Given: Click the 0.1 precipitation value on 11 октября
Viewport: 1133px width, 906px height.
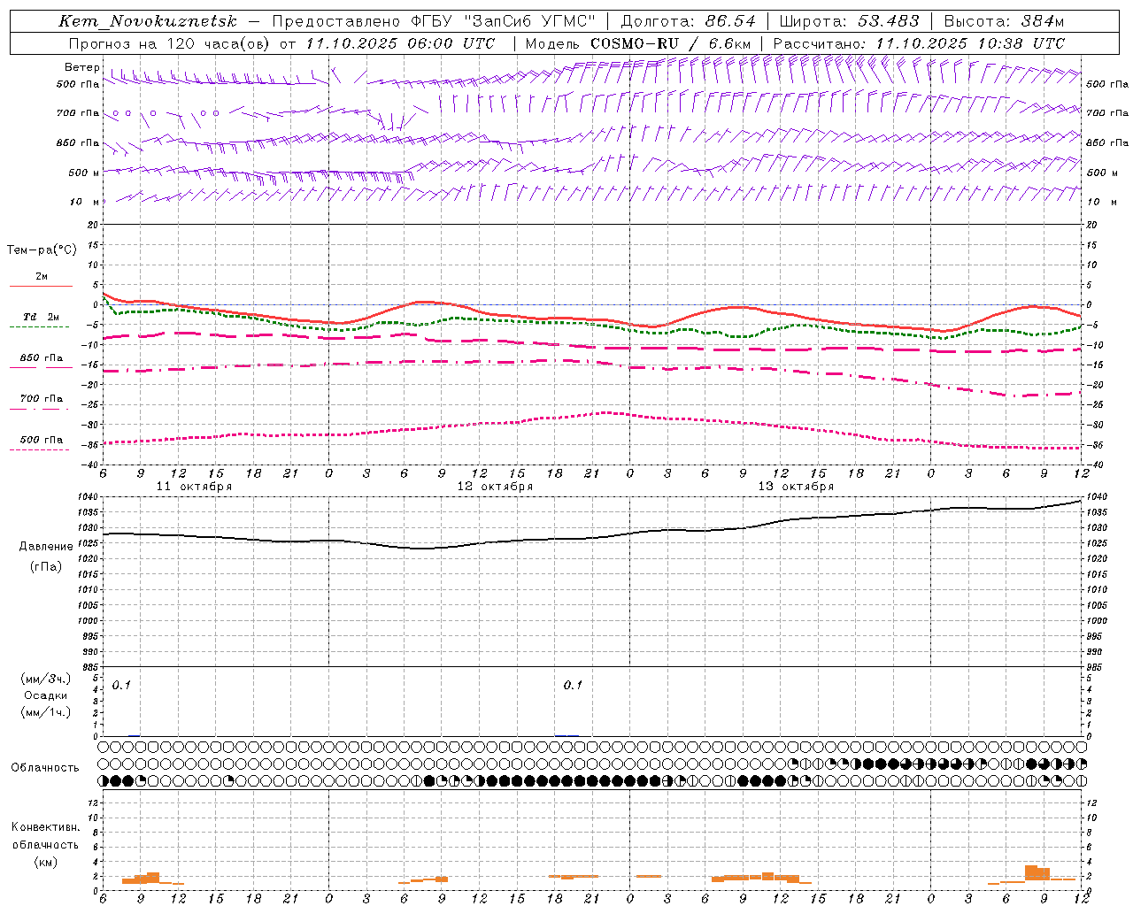Looking at the screenshot, I should [x=121, y=685].
